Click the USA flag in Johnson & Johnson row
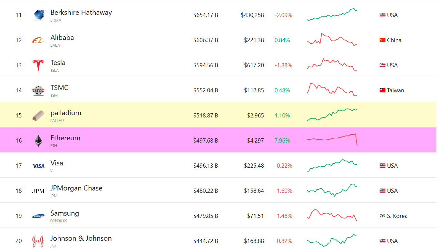This screenshot has width=439, height=251. click(383, 241)
